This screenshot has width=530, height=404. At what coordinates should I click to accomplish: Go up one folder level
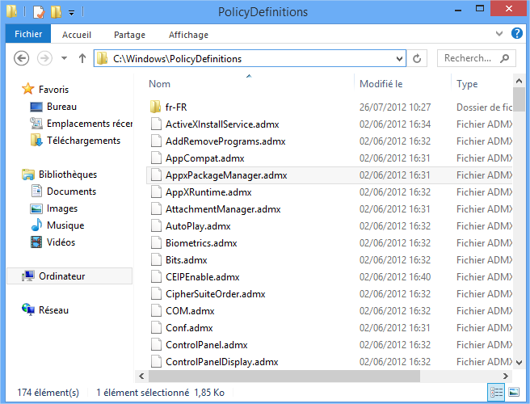coord(82,58)
